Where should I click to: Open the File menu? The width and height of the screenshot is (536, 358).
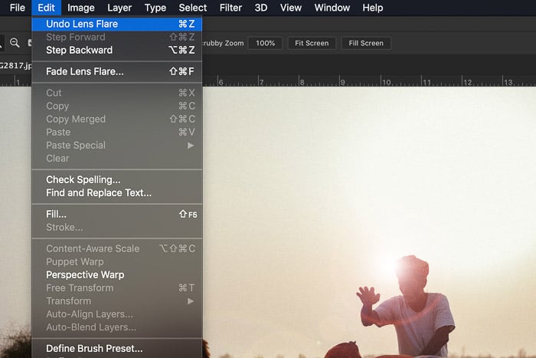17,8
